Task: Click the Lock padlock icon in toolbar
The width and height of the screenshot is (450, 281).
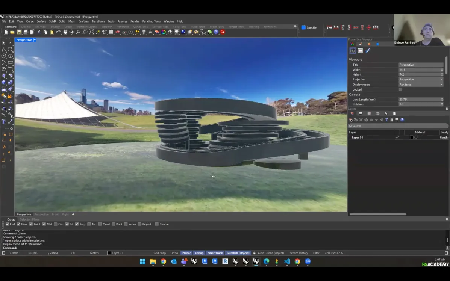Action: click(150, 32)
